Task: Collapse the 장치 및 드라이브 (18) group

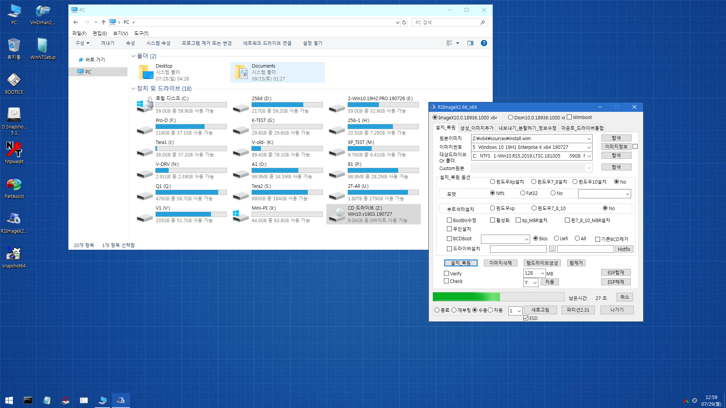Action: pyautogui.click(x=133, y=89)
